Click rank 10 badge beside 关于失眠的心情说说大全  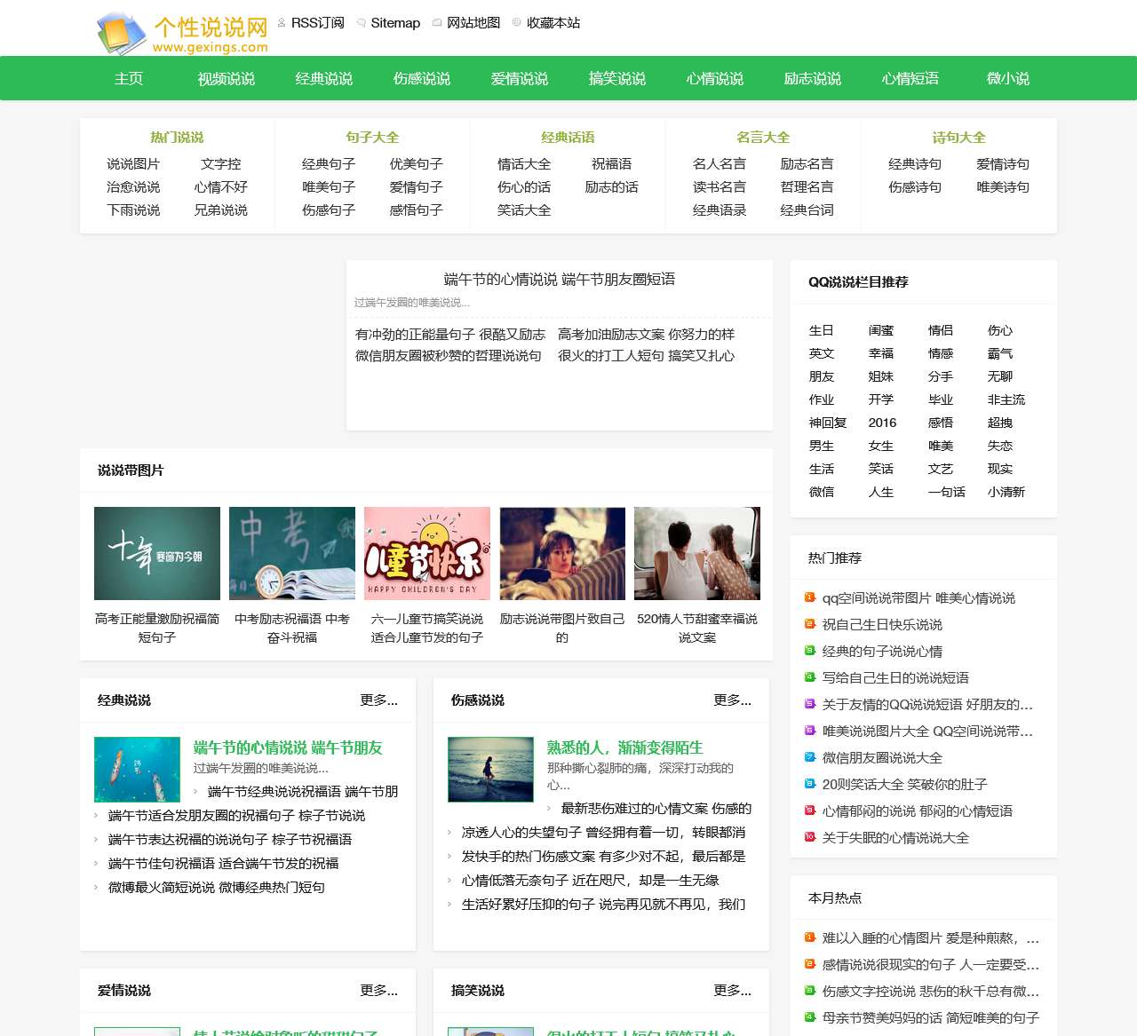coord(810,837)
